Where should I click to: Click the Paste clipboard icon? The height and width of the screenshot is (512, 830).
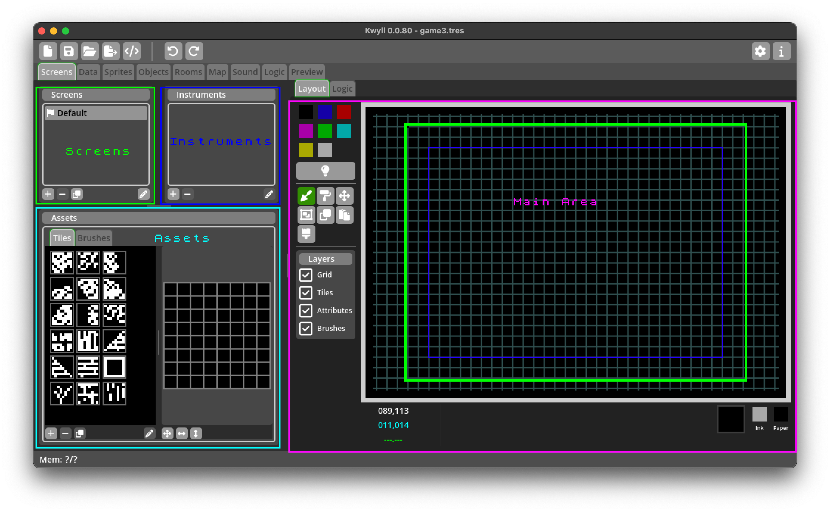[344, 215]
